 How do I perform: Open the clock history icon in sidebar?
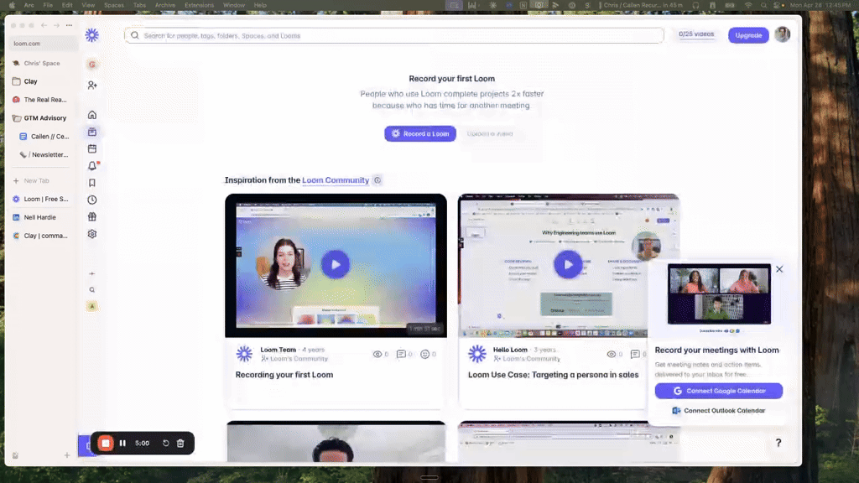pyautogui.click(x=92, y=200)
